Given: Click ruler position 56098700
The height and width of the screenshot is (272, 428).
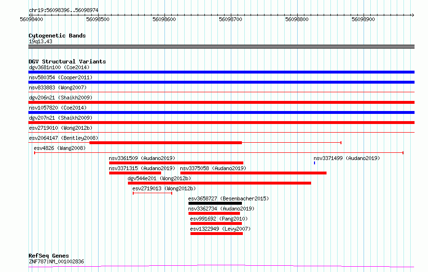Looking at the screenshot, I should pyautogui.click(x=230, y=19).
